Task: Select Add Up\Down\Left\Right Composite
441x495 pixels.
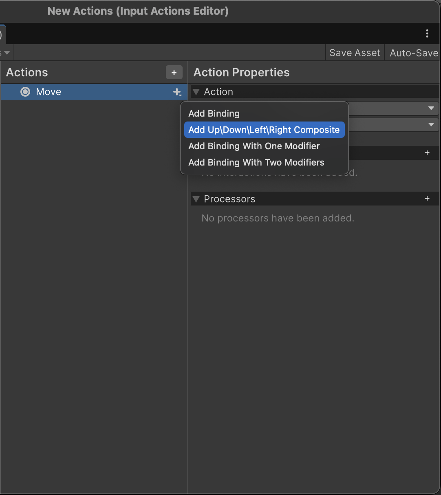Action: tap(264, 130)
